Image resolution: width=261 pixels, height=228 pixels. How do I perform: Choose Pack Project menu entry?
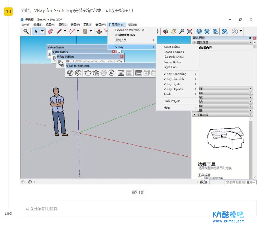[177, 101]
